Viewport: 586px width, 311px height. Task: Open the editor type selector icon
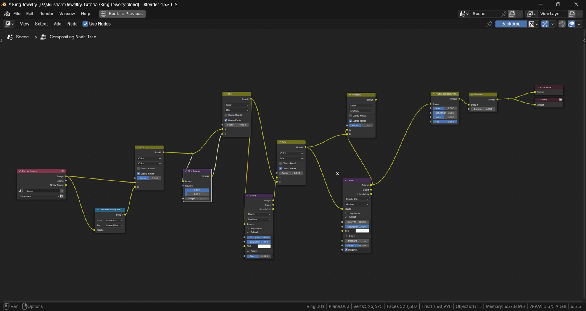pos(10,24)
